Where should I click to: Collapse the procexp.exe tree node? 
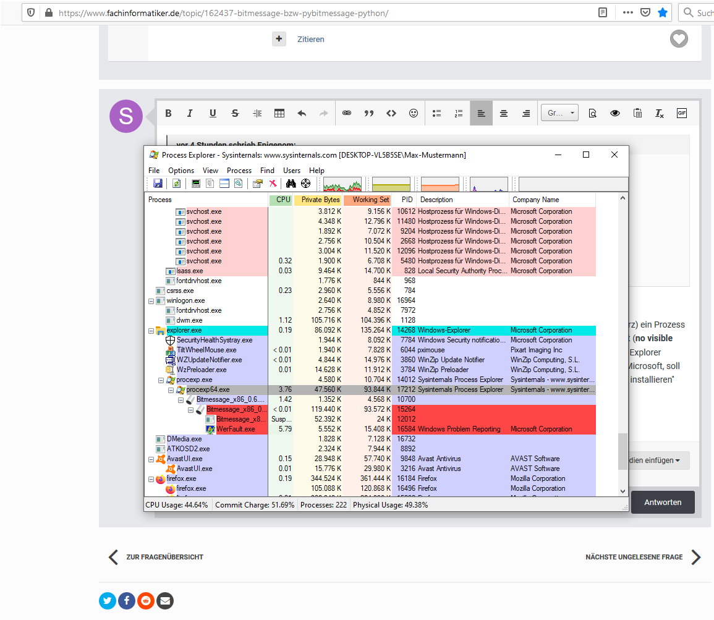[161, 380]
